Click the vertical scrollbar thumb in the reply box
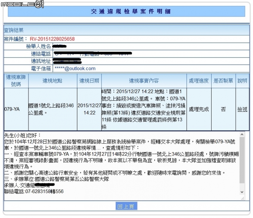The width and height of the screenshot is (253, 218). [242, 160]
